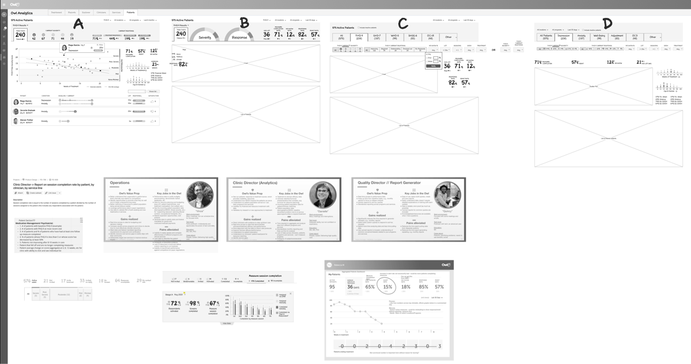
Task: Open All programs dropdown in mockup A
Action: 135,20
